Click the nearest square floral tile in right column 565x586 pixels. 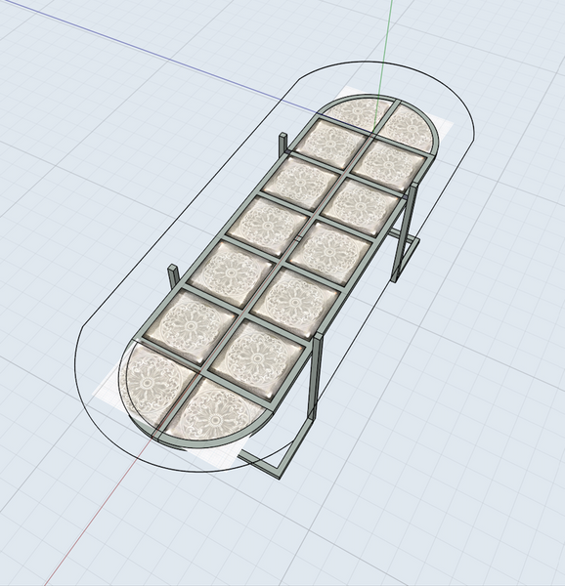click(257, 357)
